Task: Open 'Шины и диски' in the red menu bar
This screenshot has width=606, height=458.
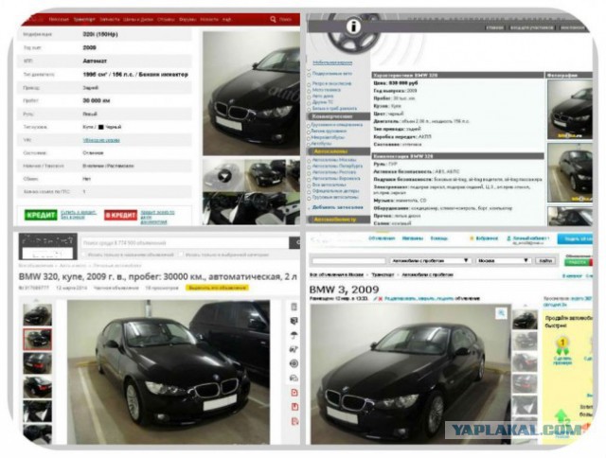Action: pos(138,19)
